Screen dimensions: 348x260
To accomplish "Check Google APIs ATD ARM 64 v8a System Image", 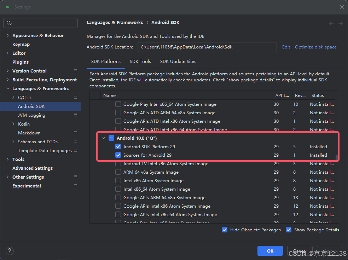I will click(x=118, y=112).
